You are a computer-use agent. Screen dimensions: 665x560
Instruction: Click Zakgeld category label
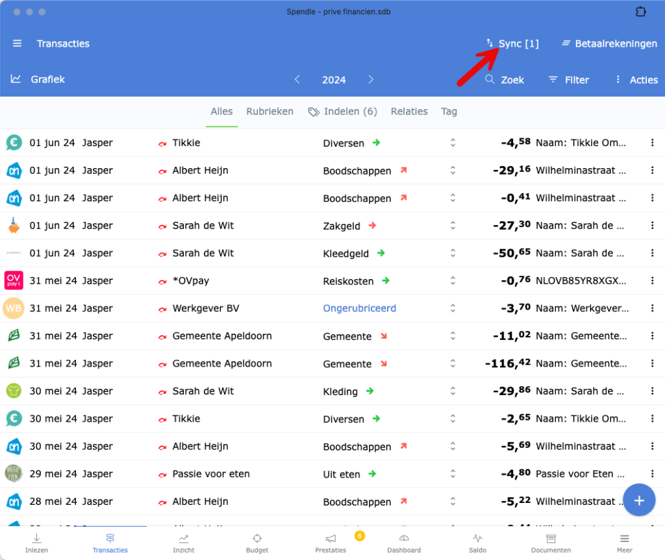pyautogui.click(x=342, y=226)
